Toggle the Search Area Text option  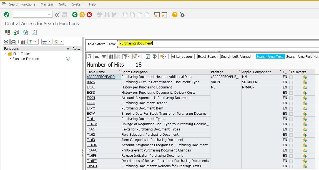point(270,56)
